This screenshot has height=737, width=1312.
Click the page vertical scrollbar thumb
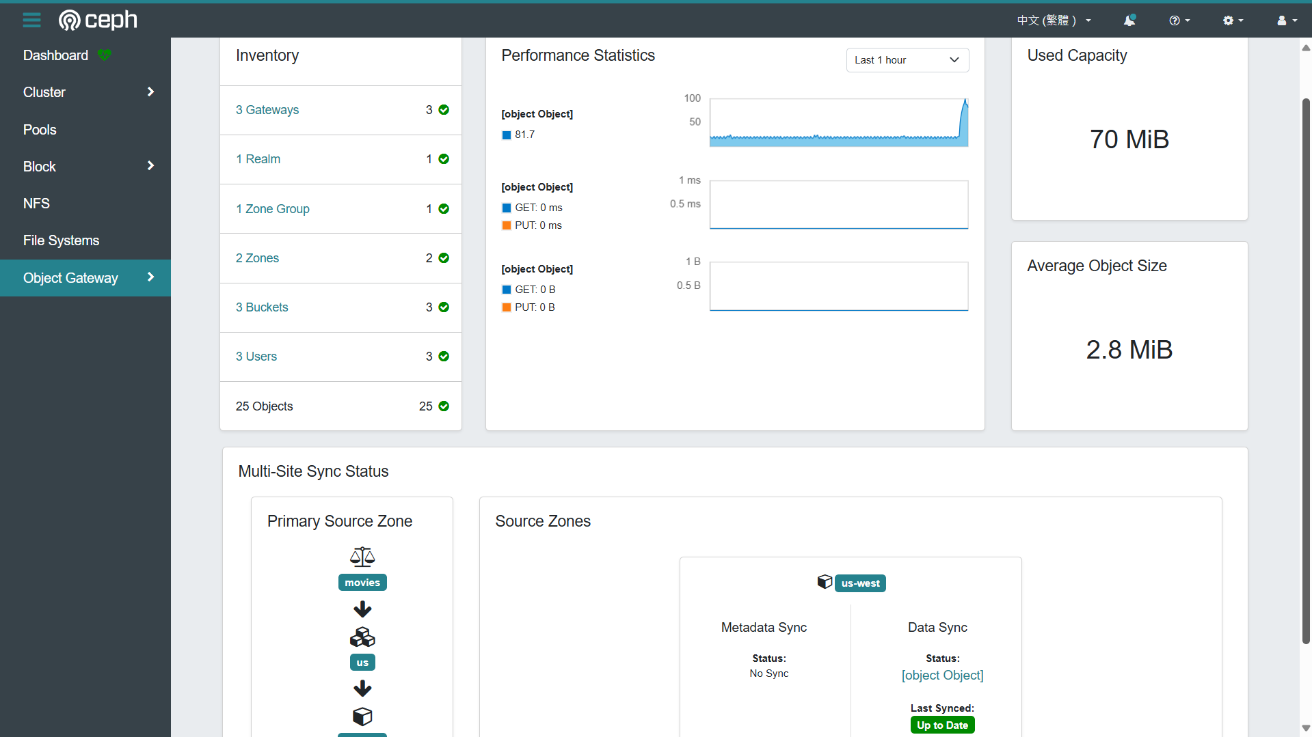1306,371
